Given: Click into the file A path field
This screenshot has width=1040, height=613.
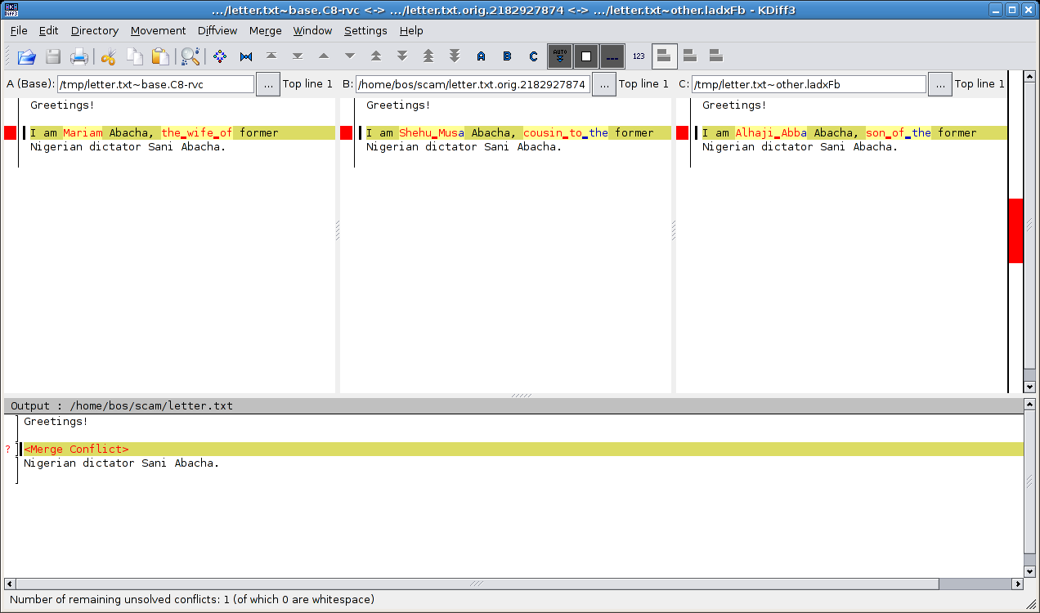Looking at the screenshot, I should (x=155, y=84).
